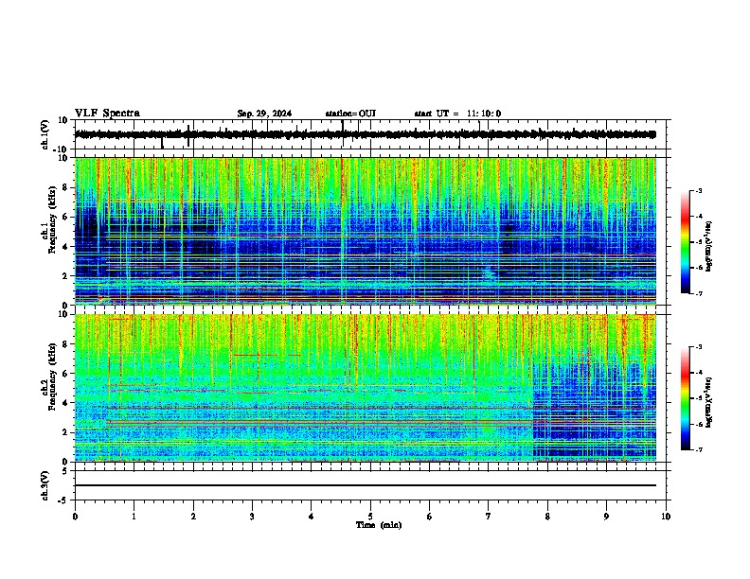
Task: Click the ch.2 "Frequency (kHz)" axis label
Action: click(x=52, y=377)
